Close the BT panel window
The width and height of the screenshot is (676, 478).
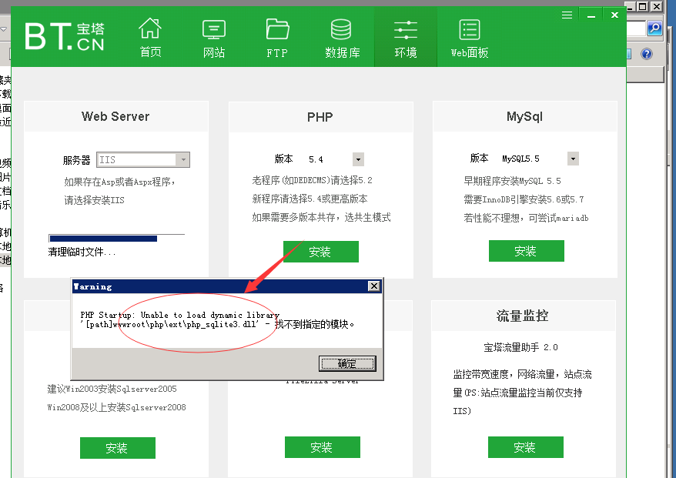click(x=614, y=15)
